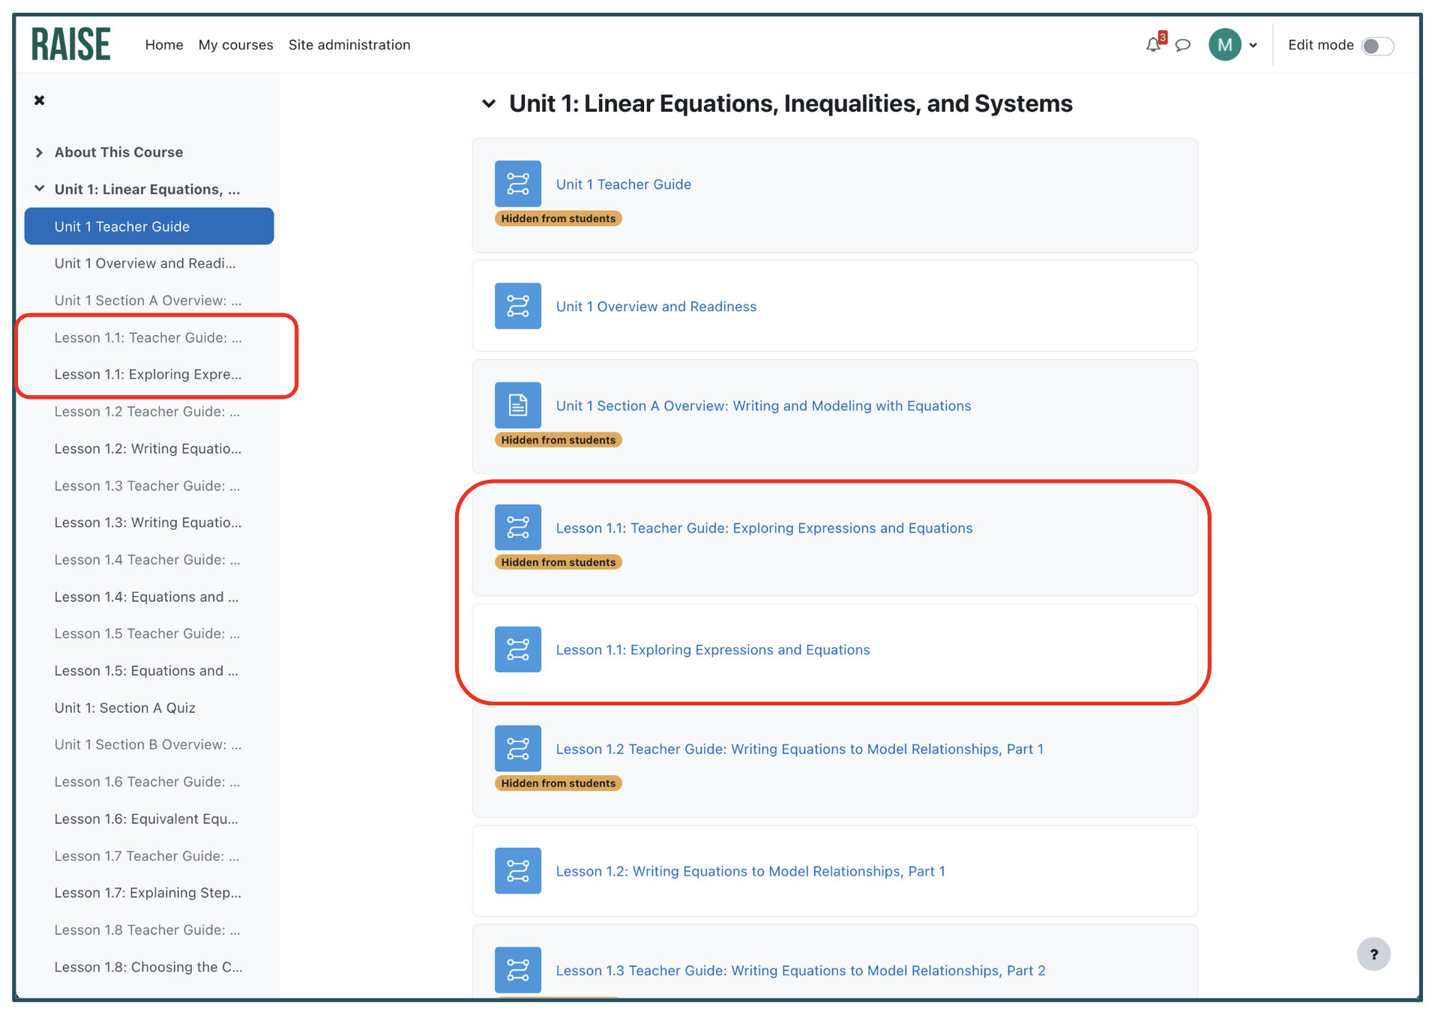Click the Unit 1 Teacher Guide lesson icon

coord(517,184)
